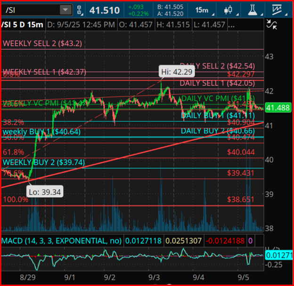Click the 39 price axis tick
Image resolution: width=294 pixels, height=286 pixels.
click(x=269, y=194)
